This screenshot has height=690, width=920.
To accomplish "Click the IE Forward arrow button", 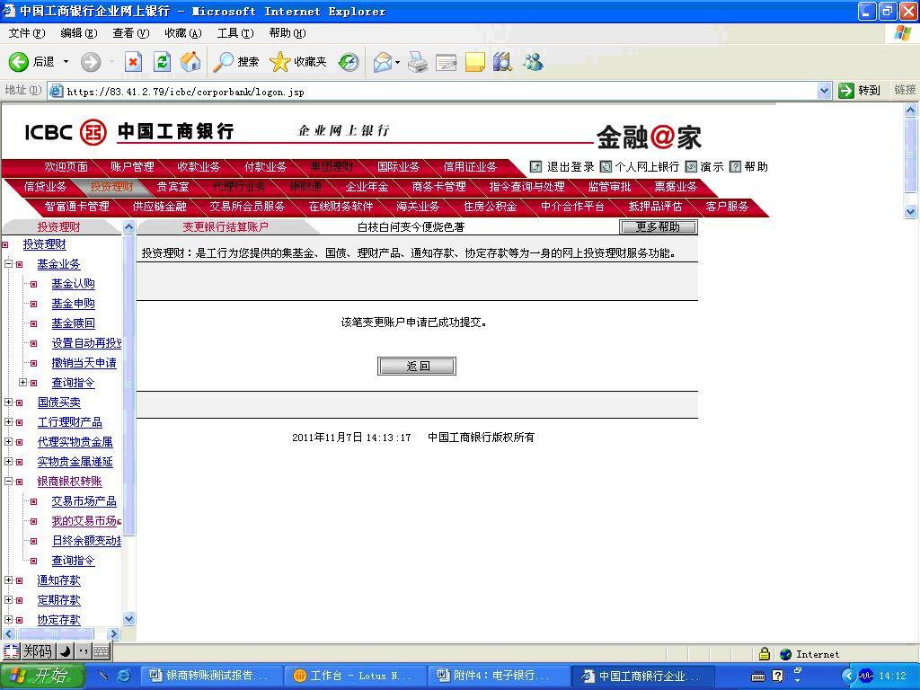I will (x=91, y=62).
